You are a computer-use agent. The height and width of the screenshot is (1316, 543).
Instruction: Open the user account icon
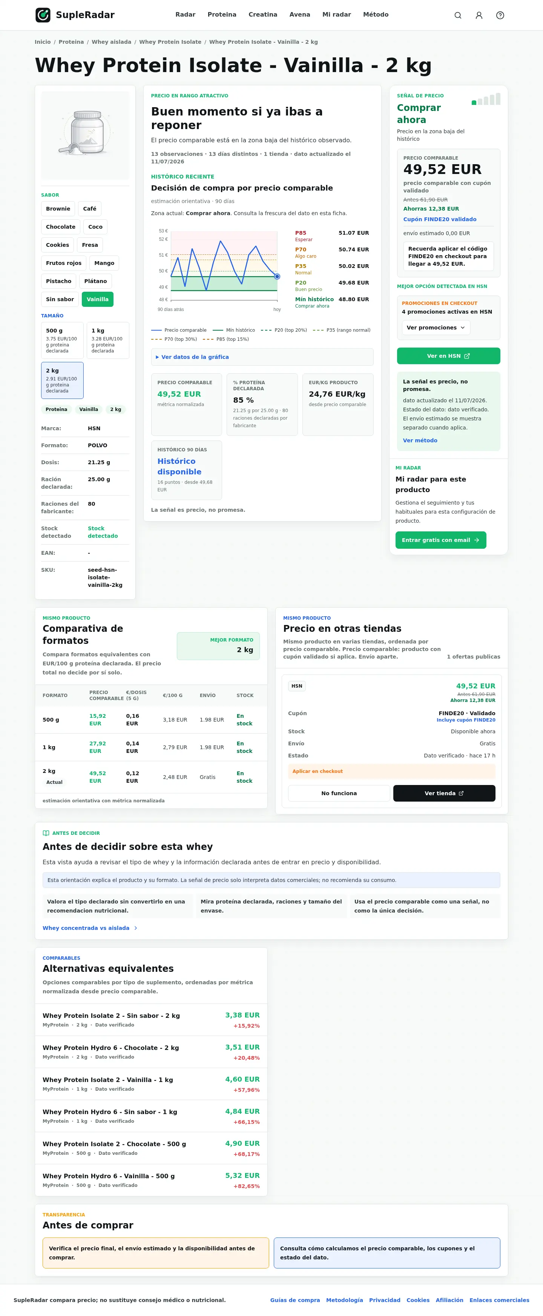click(x=479, y=15)
